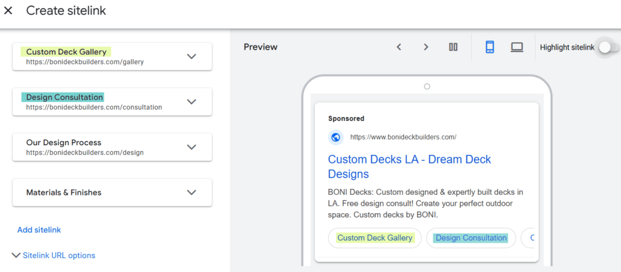Go to next ad preview
This screenshot has width=621, height=272.
pos(426,47)
